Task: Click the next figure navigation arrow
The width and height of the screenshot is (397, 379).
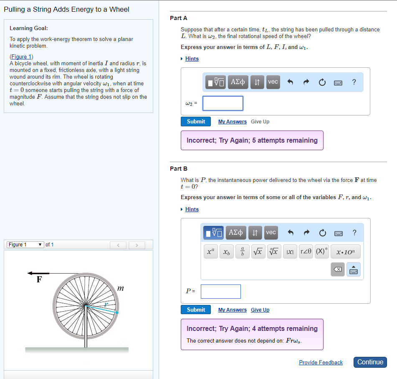Action: coord(137,245)
